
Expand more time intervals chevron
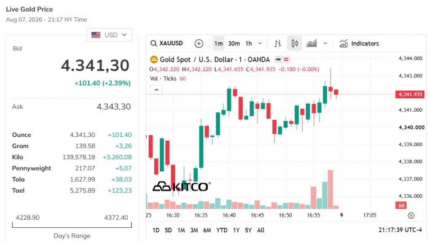point(260,44)
